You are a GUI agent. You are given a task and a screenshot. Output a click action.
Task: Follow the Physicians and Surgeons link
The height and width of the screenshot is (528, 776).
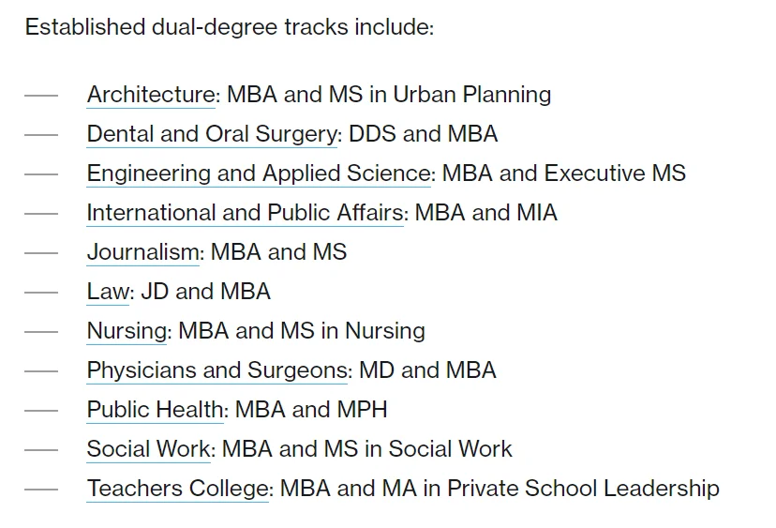(216, 370)
